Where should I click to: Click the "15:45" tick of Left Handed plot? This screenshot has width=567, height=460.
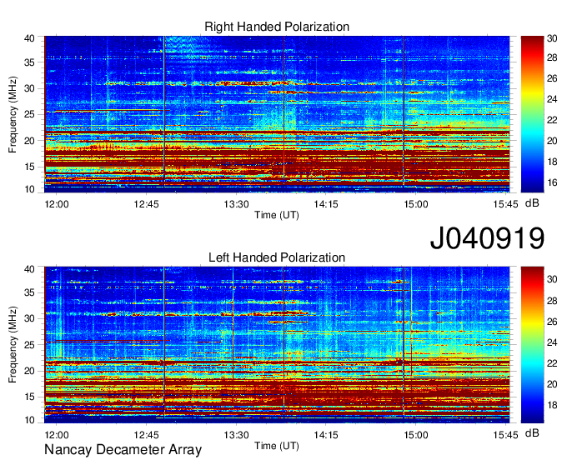(x=505, y=434)
